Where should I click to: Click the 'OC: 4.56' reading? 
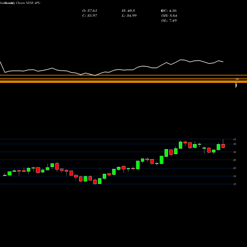coord(169,11)
